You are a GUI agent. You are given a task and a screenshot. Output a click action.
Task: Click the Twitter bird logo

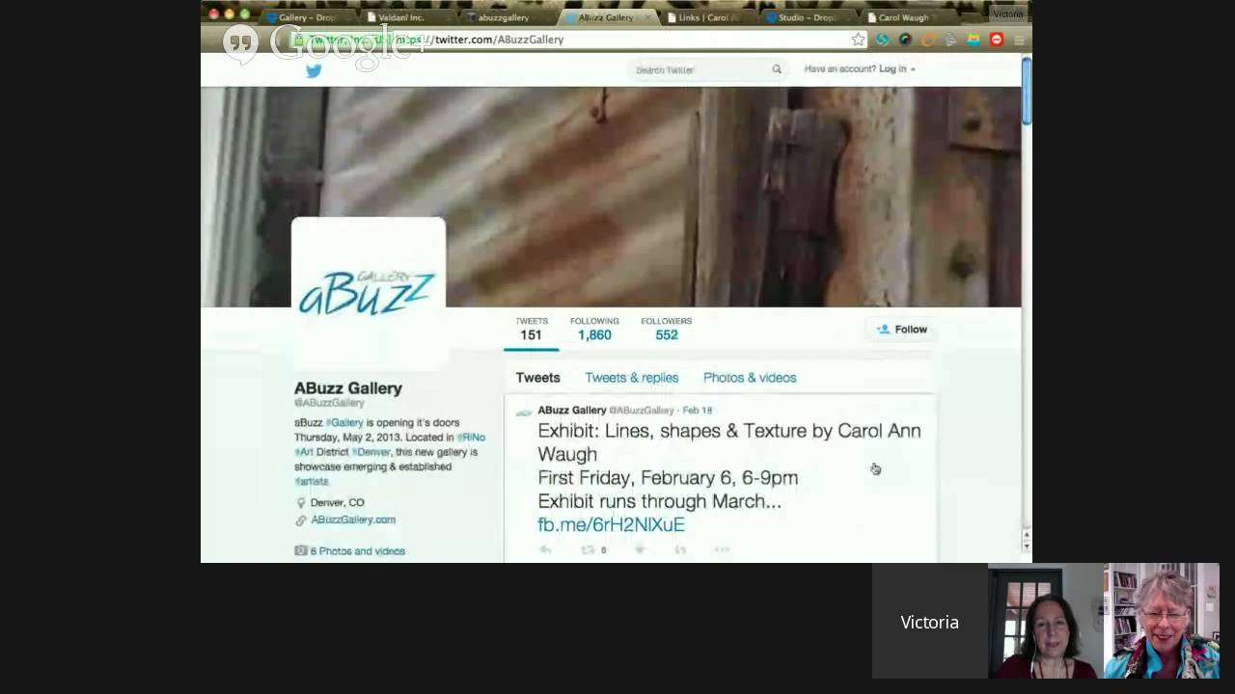[314, 70]
